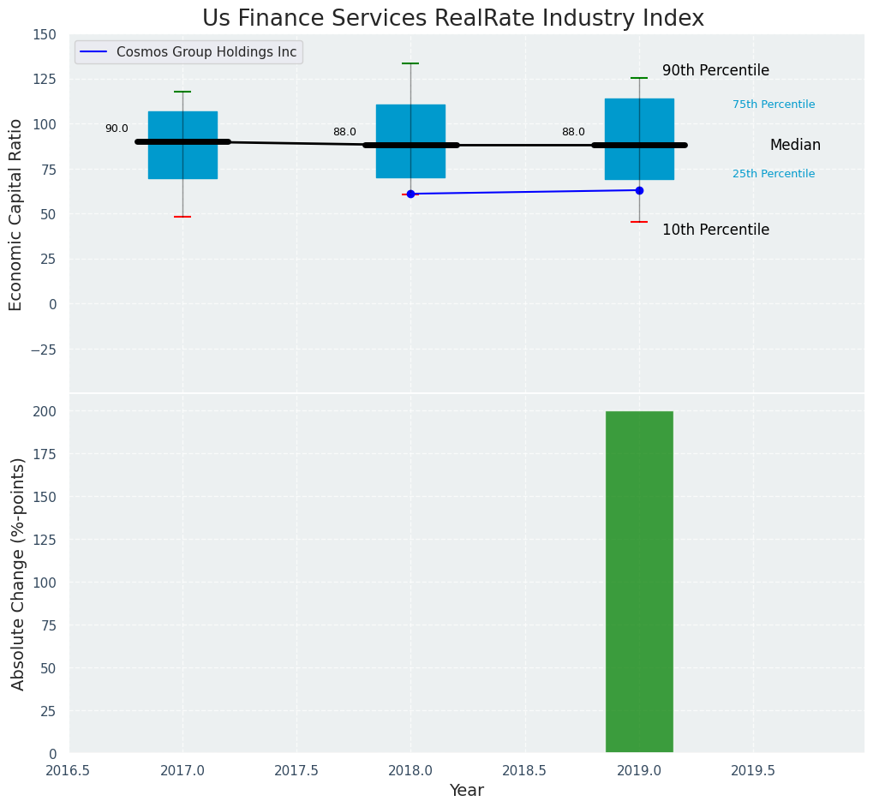The height and width of the screenshot is (807, 873).
Task: Click the green 90th percentile cap for 2018
Action: [410, 63]
